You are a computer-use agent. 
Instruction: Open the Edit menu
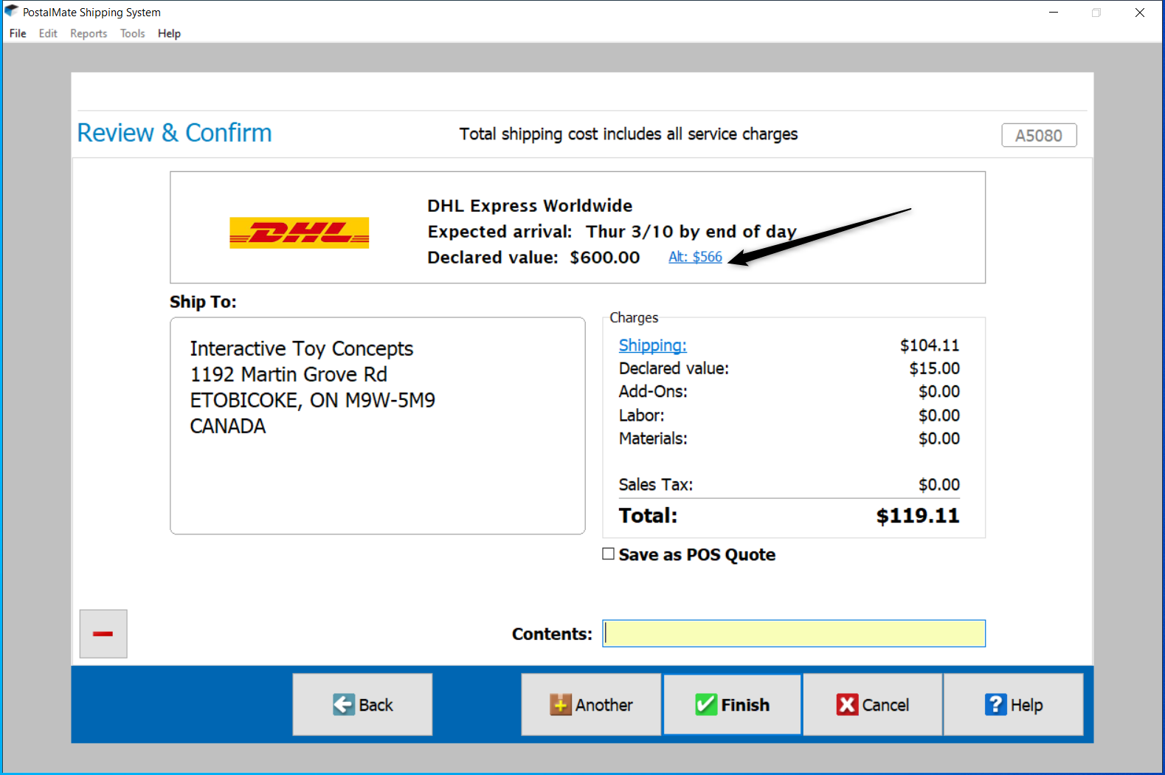click(48, 33)
